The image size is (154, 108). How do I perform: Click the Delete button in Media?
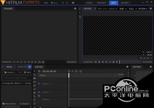click(x=24, y=104)
